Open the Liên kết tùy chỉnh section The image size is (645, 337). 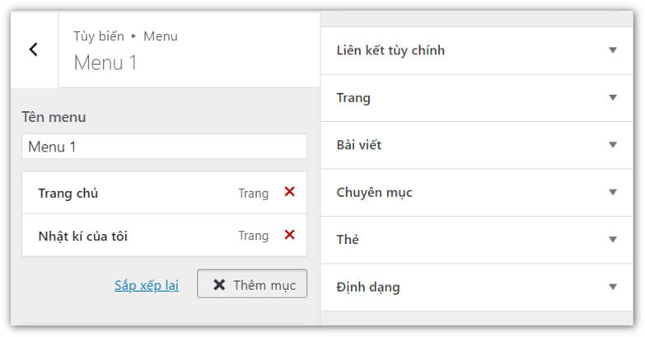[x=390, y=50]
